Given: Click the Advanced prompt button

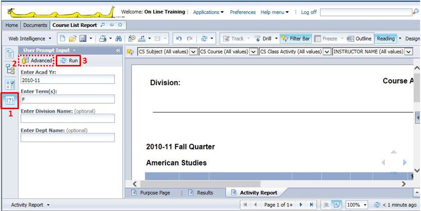Looking at the screenshot, I should coord(37,61).
